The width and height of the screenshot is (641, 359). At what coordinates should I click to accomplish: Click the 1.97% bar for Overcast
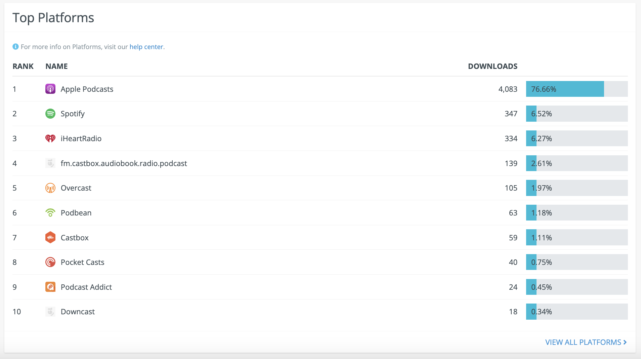[577, 188]
